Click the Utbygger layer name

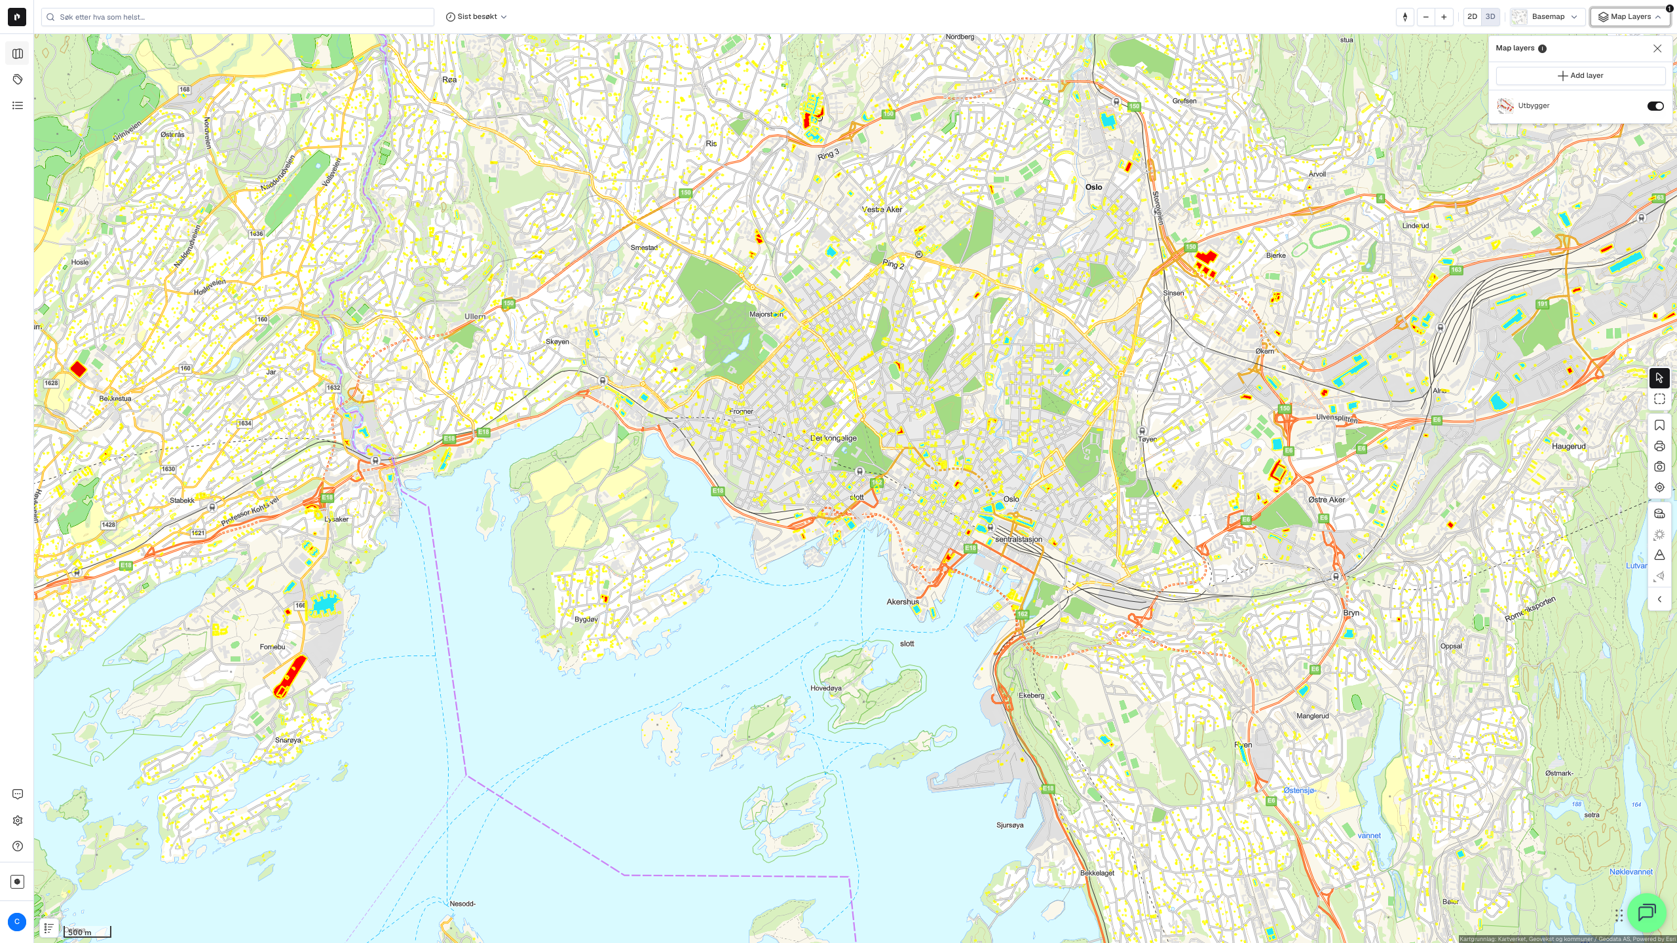(x=1534, y=105)
